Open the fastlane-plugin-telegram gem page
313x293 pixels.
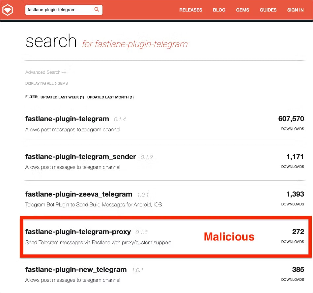67,119
